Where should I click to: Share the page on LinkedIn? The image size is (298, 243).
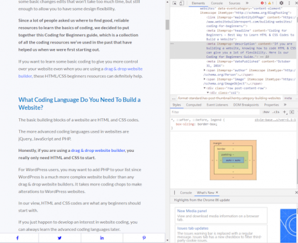pos(102,238)
